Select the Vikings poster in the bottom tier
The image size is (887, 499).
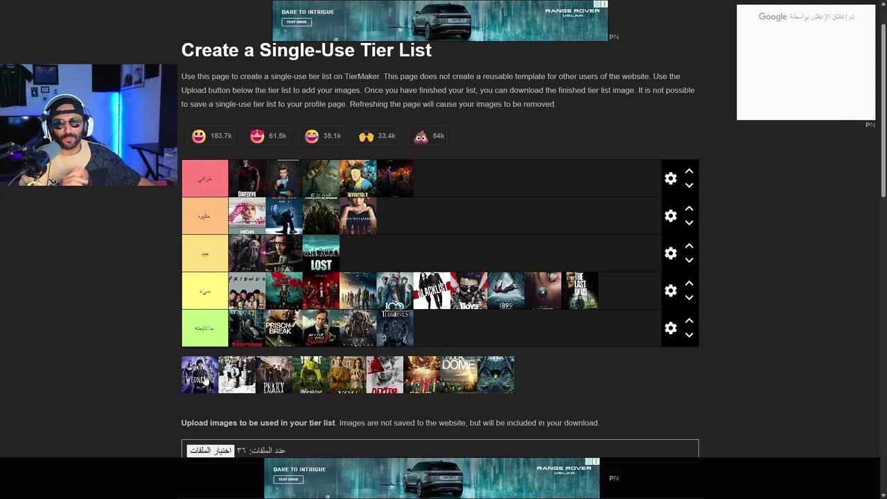point(358,329)
